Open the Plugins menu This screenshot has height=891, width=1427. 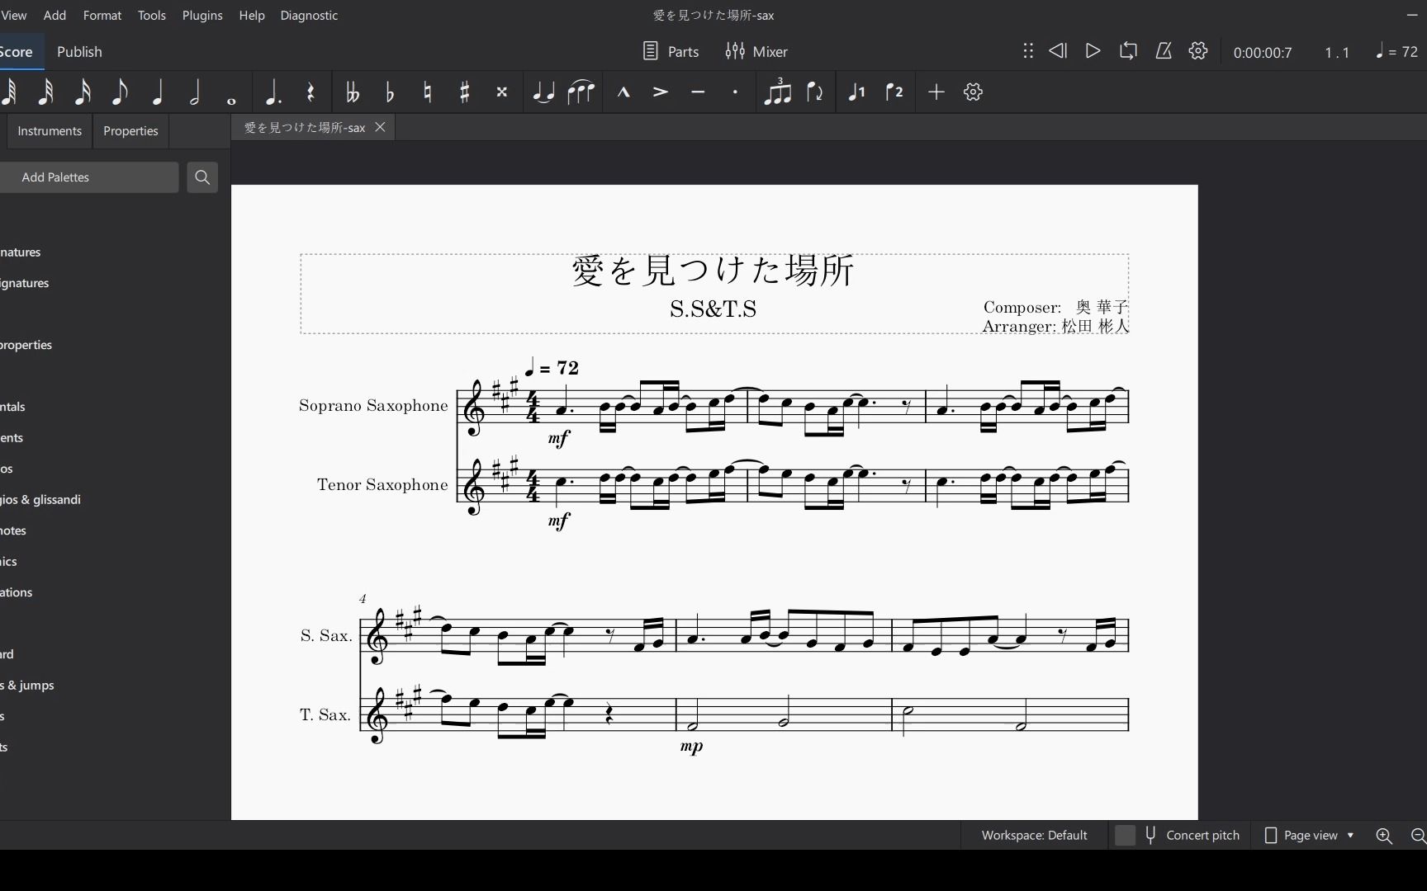point(202,15)
